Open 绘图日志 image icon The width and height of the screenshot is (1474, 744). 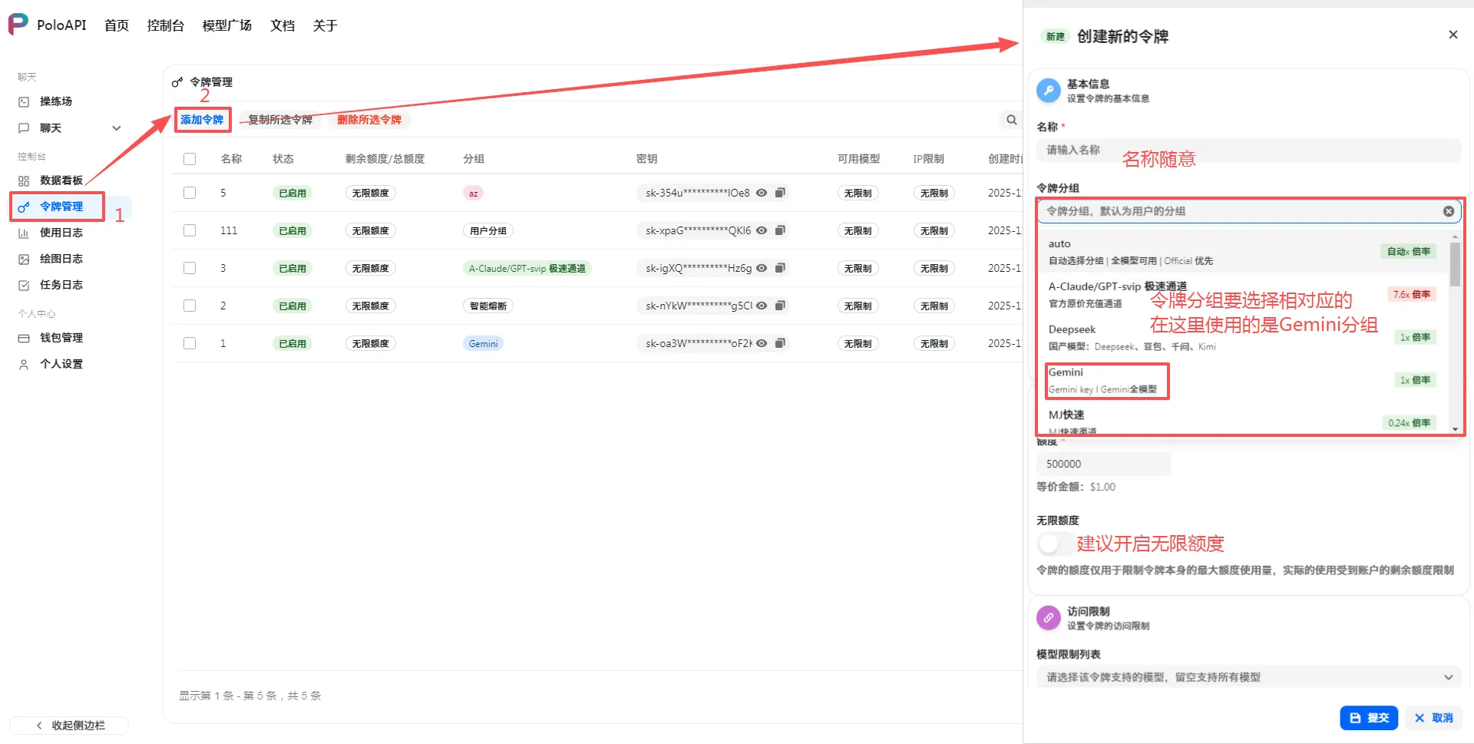[24, 259]
